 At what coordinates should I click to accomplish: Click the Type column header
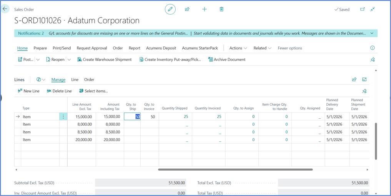26,108
